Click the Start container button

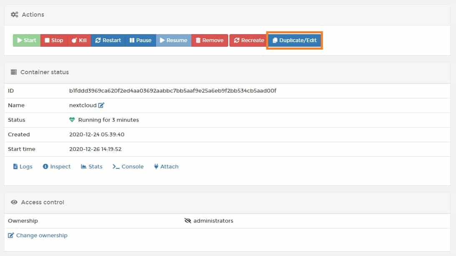26,40
